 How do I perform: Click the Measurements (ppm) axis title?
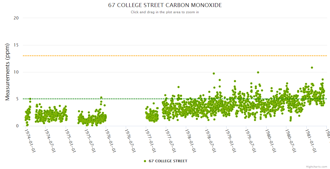[8, 72]
